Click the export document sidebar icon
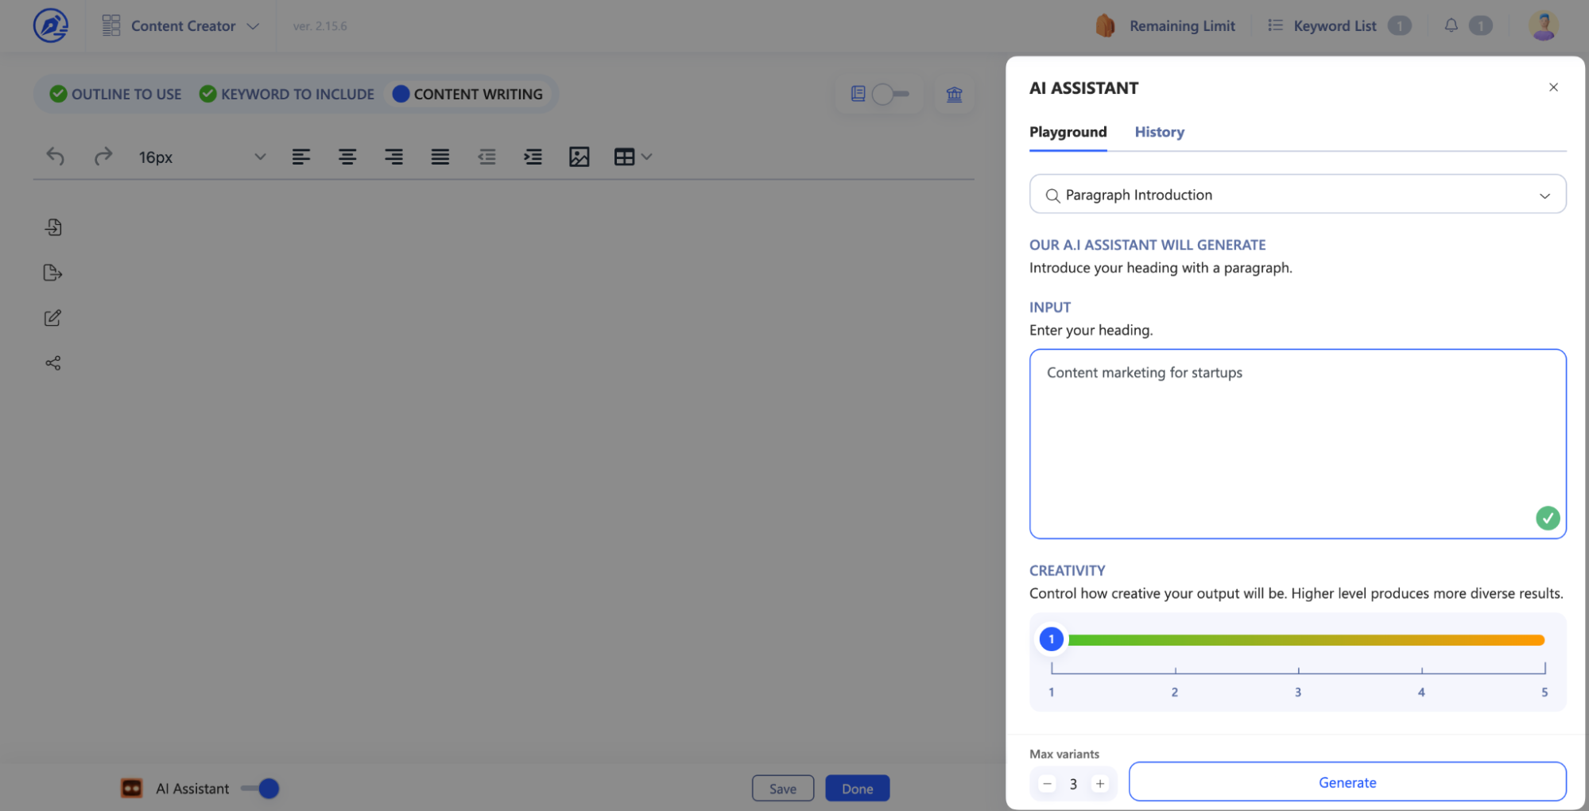Image resolution: width=1589 pixels, height=811 pixels. pyautogui.click(x=52, y=273)
